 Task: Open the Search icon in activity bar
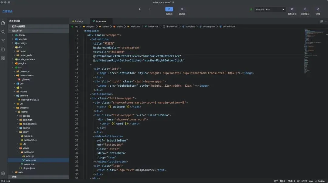point(3,32)
